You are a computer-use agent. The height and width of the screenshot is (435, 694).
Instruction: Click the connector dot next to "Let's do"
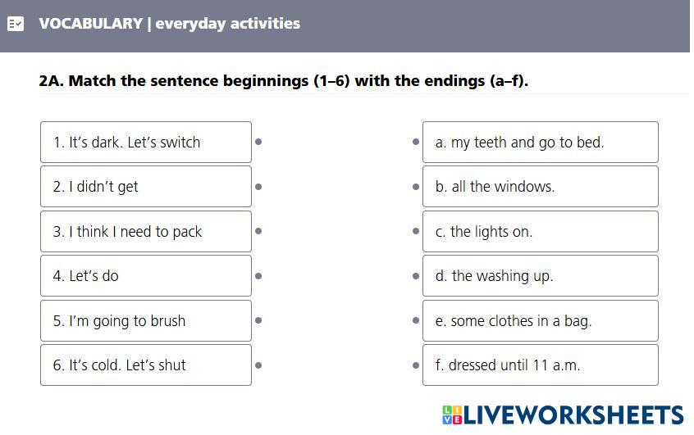coord(258,276)
